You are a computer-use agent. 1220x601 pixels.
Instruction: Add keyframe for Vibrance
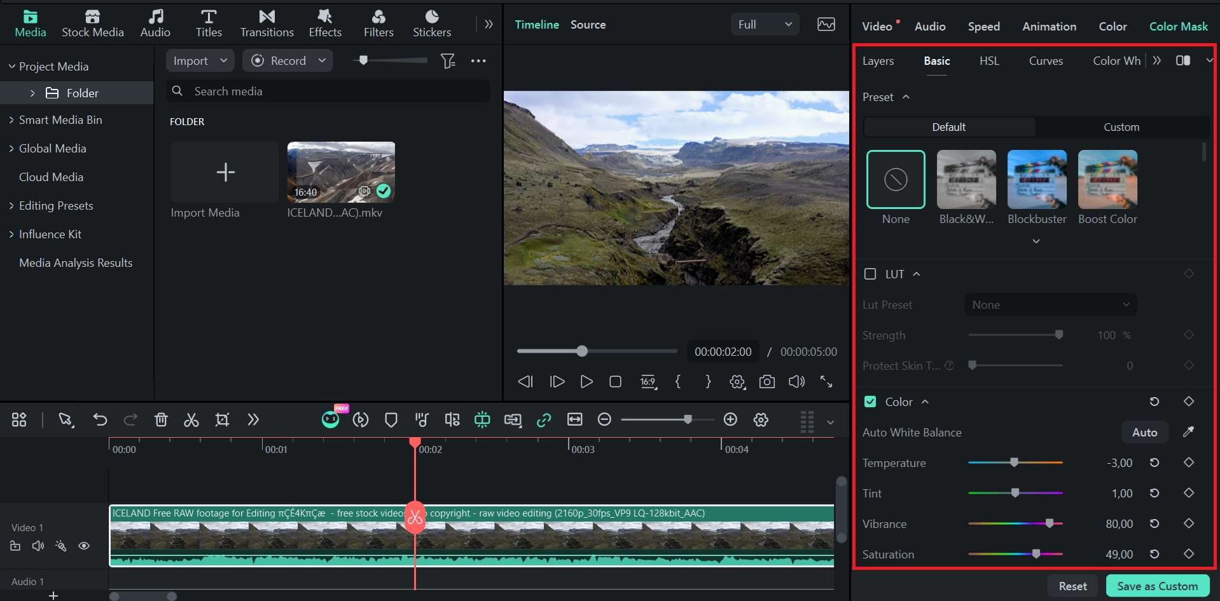(x=1189, y=523)
